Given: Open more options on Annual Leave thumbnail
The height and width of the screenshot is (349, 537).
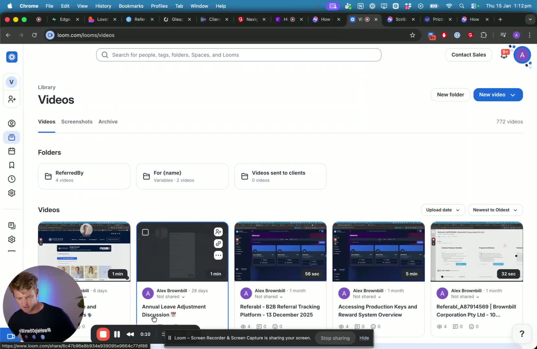Looking at the screenshot, I should (218, 255).
